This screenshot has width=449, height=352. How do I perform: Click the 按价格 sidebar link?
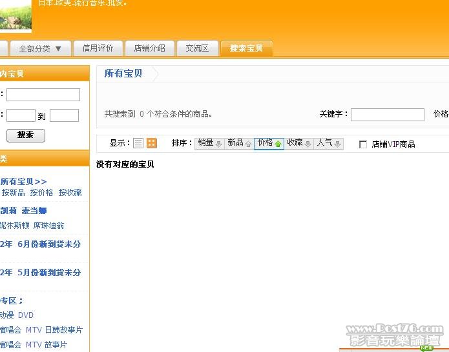point(41,193)
